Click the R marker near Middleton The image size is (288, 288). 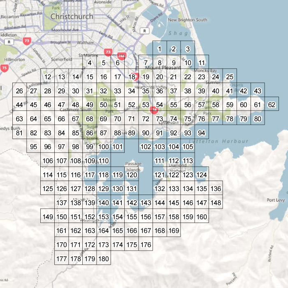[x=9, y=42]
